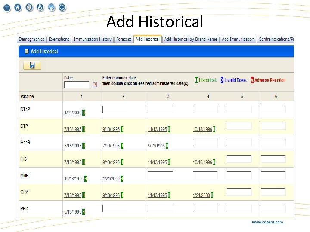
Task: Open the Contraindications tab
Action: (x=276, y=39)
